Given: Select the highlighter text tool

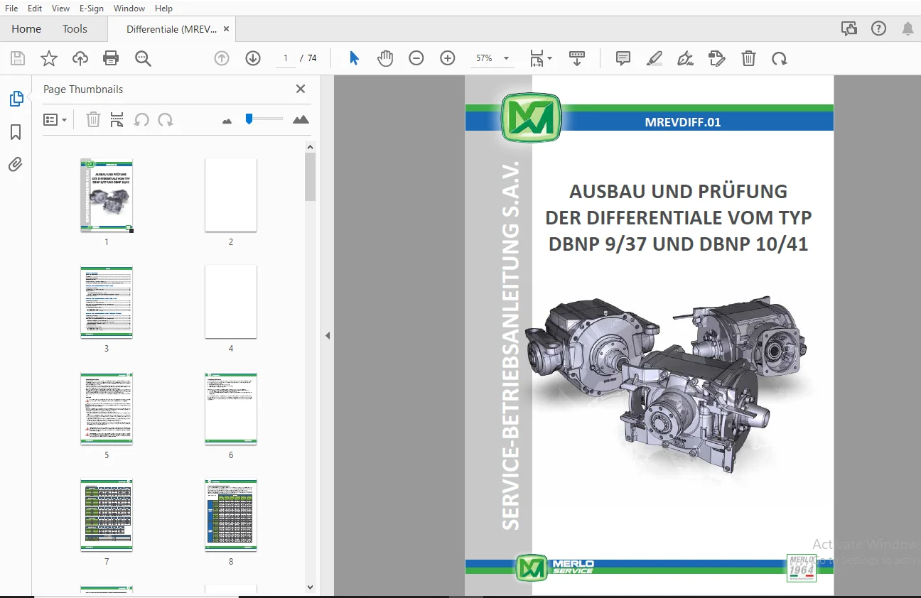Looking at the screenshot, I should 655,59.
